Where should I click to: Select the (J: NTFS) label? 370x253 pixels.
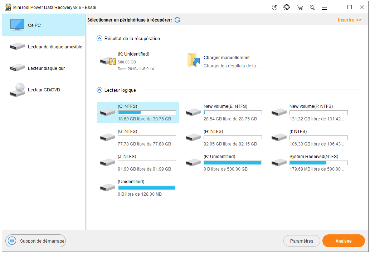coord(127,156)
